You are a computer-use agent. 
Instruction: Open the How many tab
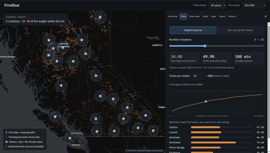[x=194, y=16]
